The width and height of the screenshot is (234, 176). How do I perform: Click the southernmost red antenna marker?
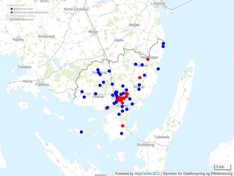point(123,126)
